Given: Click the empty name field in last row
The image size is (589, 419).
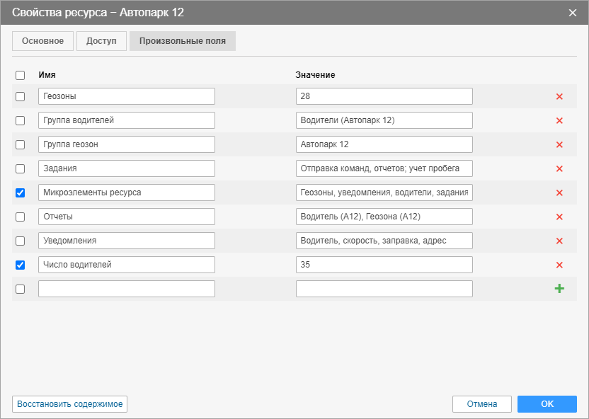Looking at the screenshot, I should (127, 289).
